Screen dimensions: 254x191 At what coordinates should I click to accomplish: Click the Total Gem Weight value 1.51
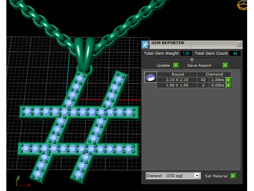click(x=186, y=54)
